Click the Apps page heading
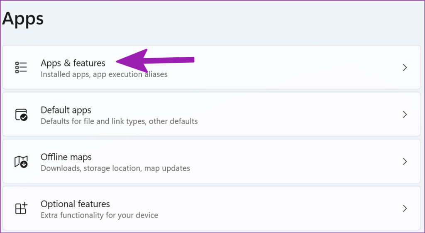This screenshot has width=425, height=233. [x=22, y=19]
